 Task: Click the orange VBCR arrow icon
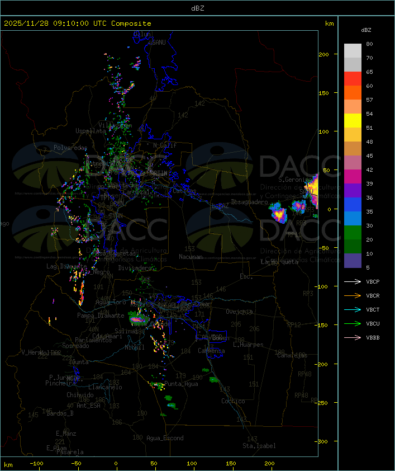[353, 295]
